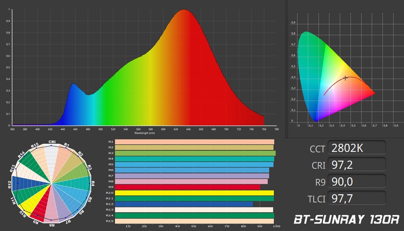Click the R9 value 90,0 box
Viewport: 404px width, 231px height.
pos(357,181)
